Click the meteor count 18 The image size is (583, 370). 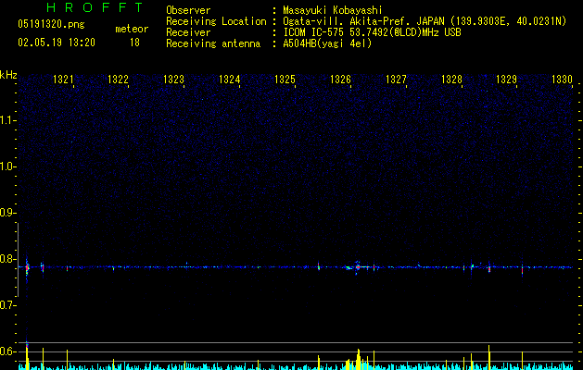tap(134, 43)
